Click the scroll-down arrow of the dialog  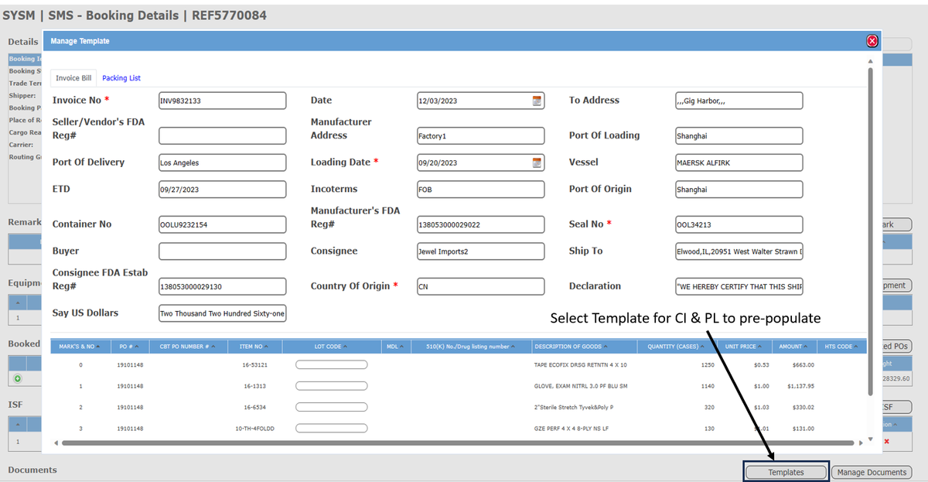[870, 439]
